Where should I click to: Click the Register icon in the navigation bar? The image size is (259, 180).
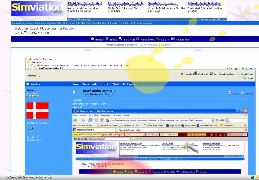coord(173,39)
